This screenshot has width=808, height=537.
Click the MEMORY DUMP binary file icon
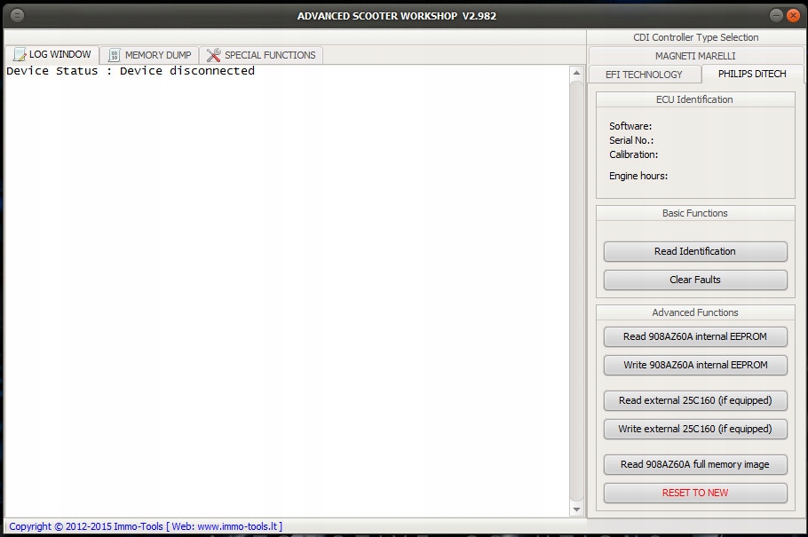coord(115,55)
